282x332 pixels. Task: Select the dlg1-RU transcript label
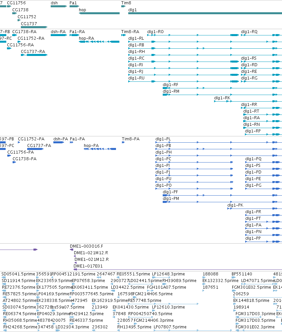pos(136,78)
